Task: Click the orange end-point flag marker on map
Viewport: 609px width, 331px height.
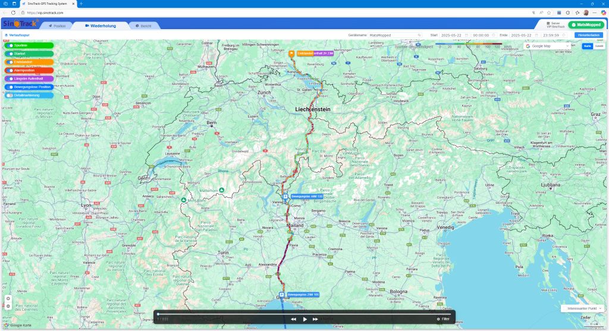Action: pyautogui.click(x=291, y=53)
